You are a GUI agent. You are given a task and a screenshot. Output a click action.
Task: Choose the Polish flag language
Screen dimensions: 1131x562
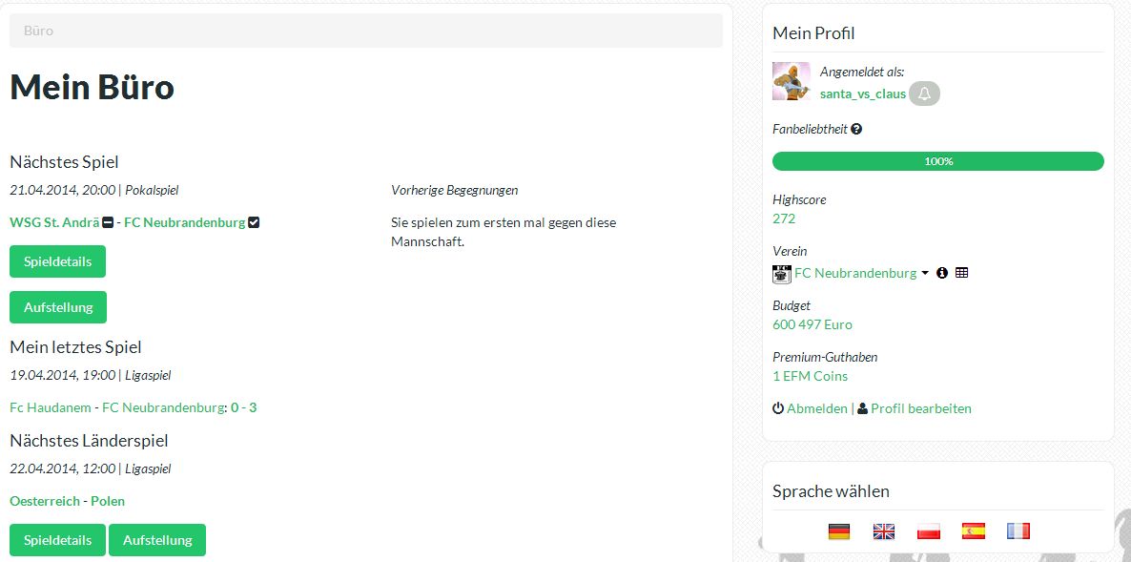928,531
